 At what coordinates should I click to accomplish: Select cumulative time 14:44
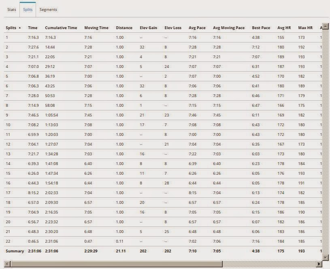(x=50, y=47)
